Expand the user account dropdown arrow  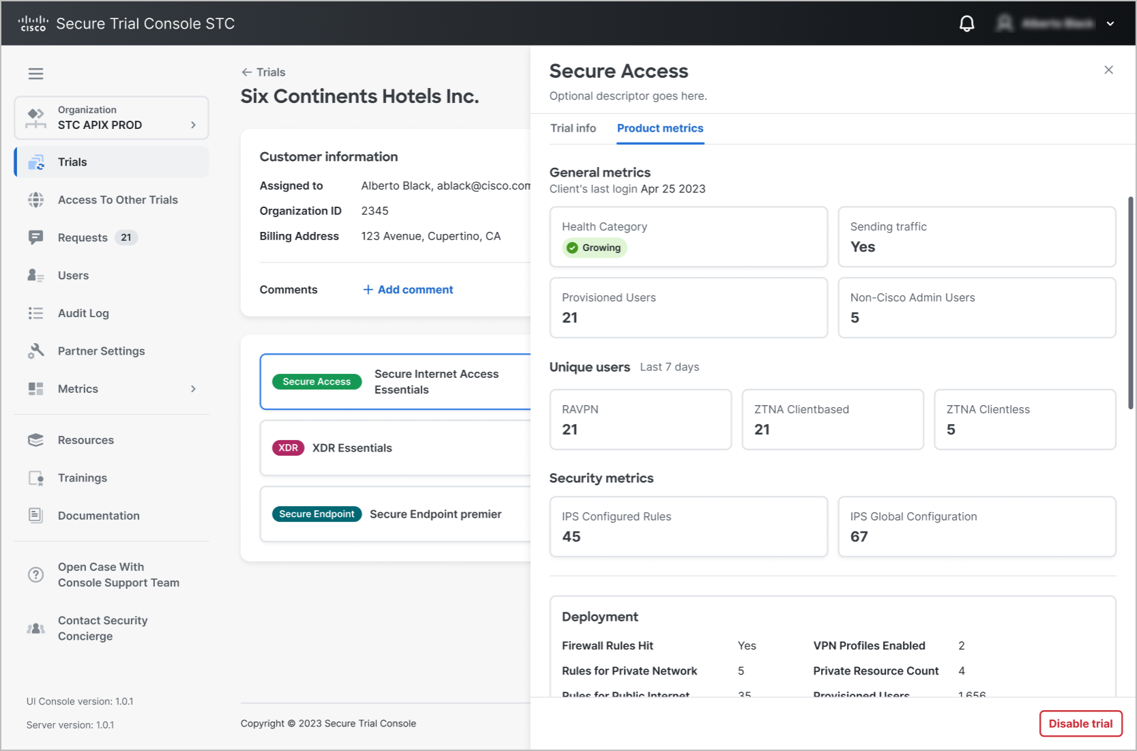coord(1110,24)
